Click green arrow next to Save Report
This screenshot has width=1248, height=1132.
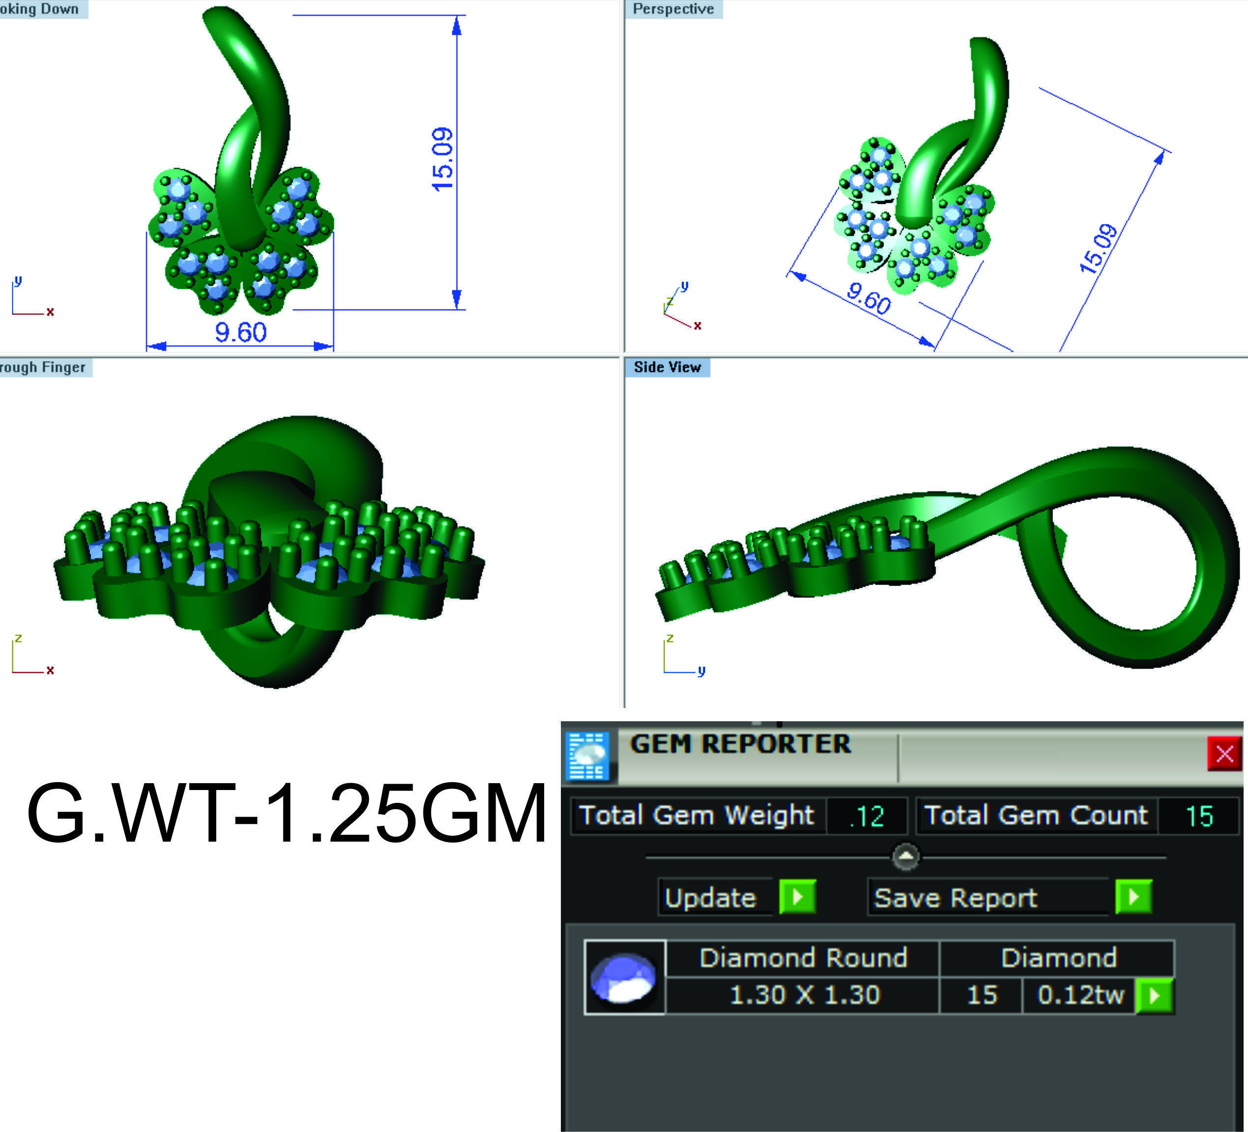(1134, 897)
